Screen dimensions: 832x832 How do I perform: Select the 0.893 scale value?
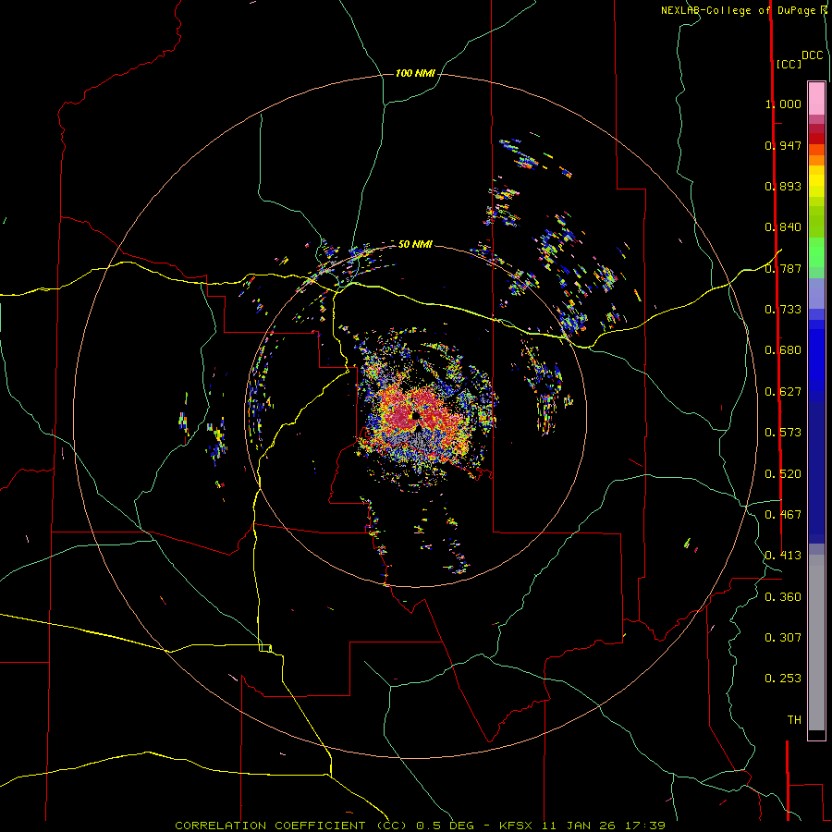pyautogui.click(x=783, y=186)
